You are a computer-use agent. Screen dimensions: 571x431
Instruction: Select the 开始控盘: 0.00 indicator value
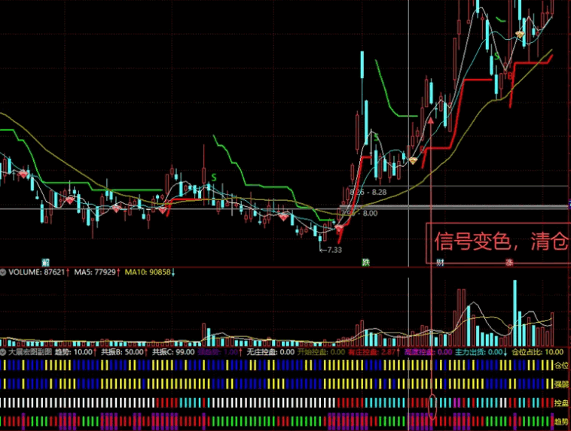tap(321, 352)
